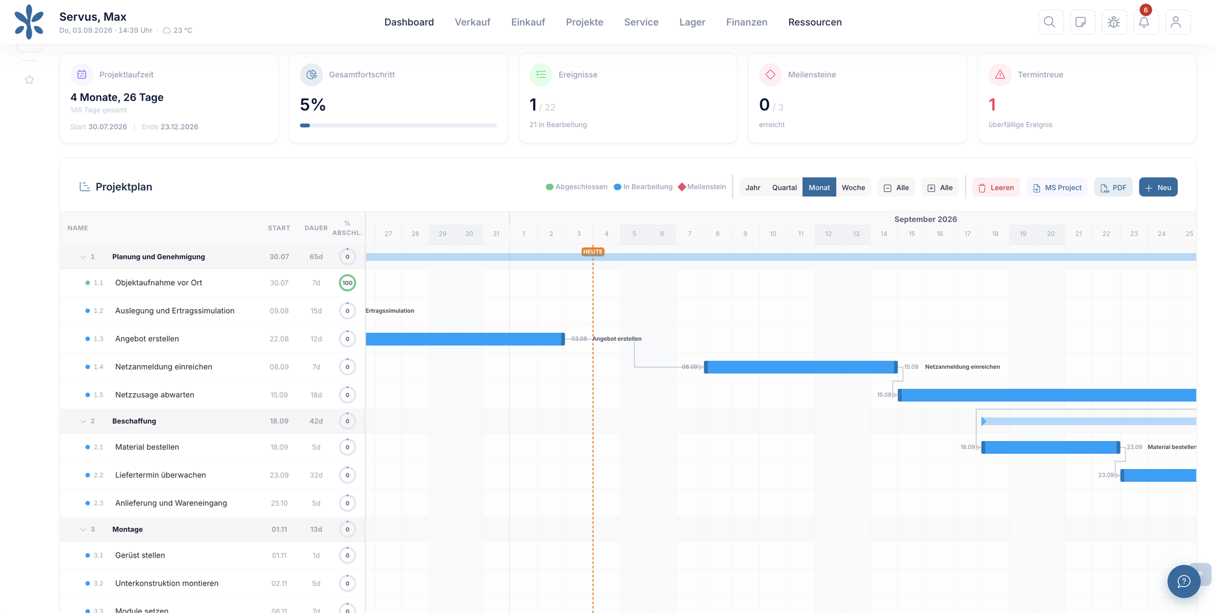The height and width of the screenshot is (613, 1216).
Task: Switch timeline view to Jahr
Action: coord(753,188)
